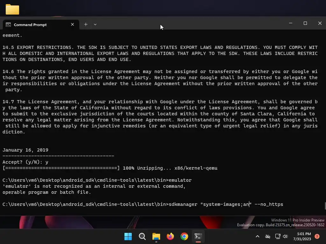Viewport: 326px width, 244px height.
Task: Click the '--no_https' argument text
Action: click(x=269, y=204)
